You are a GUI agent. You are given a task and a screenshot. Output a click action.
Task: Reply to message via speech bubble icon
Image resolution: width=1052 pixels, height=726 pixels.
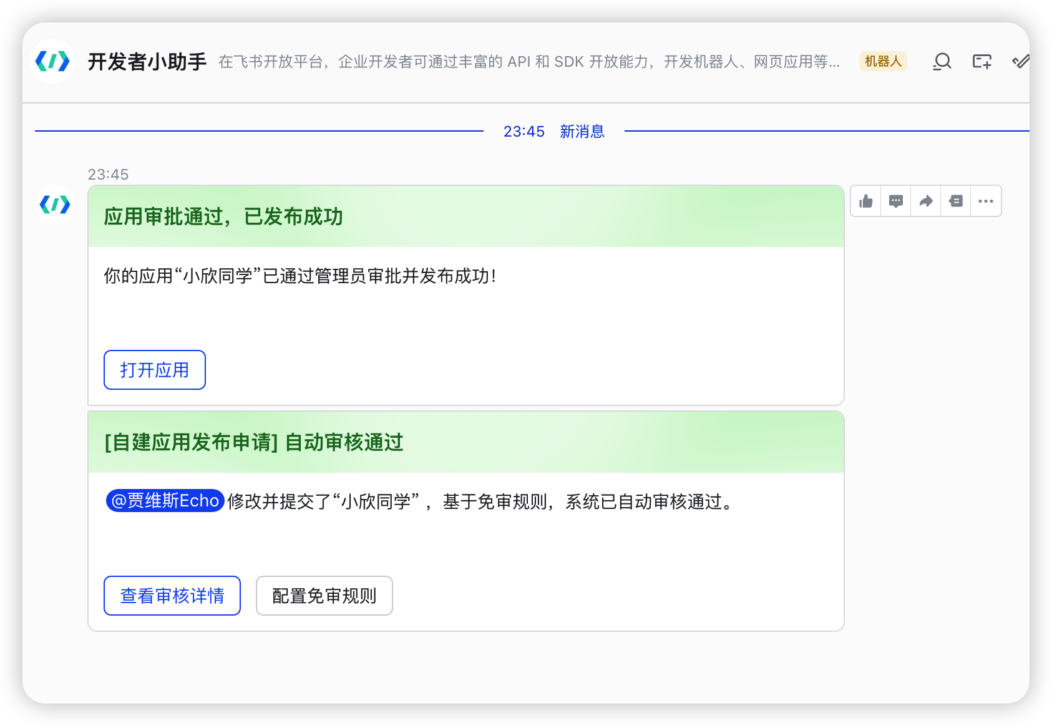[896, 201]
